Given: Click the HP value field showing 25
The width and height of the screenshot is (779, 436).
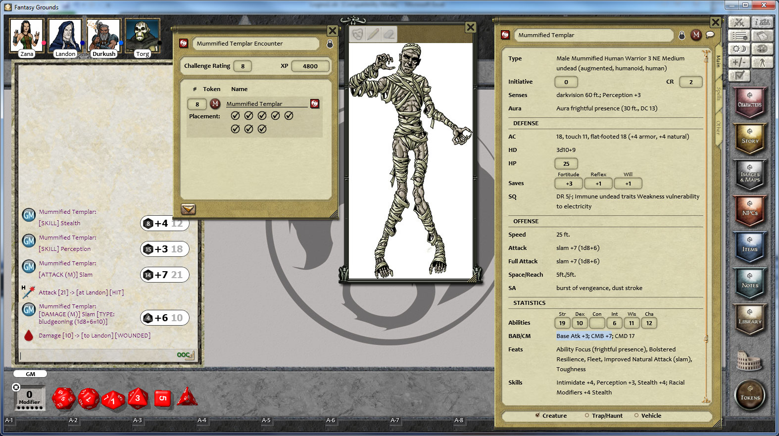Looking at the screenshot, I should coord(566,164).
